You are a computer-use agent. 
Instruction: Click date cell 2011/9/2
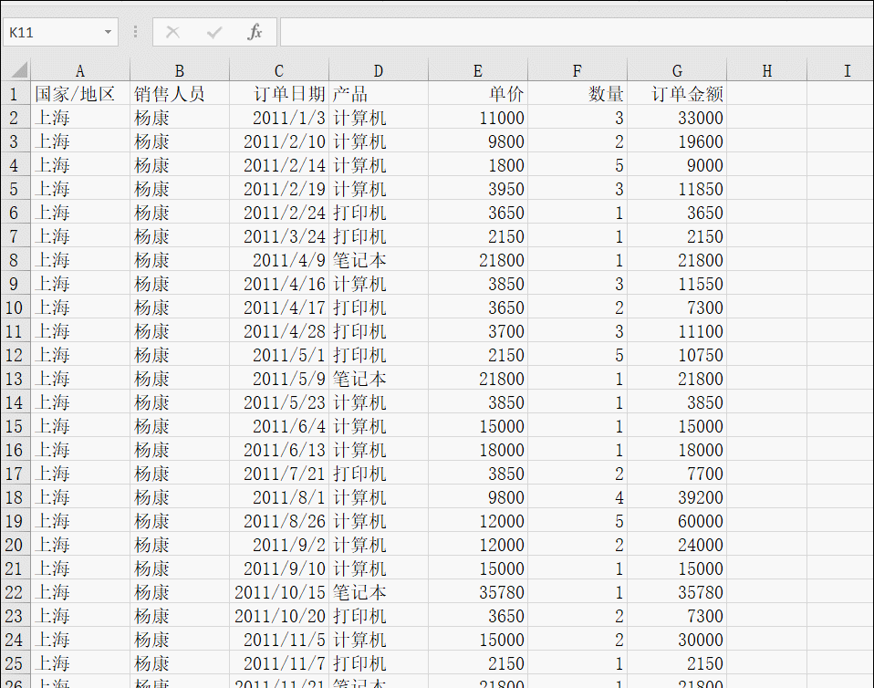click(x=279, y=545)
